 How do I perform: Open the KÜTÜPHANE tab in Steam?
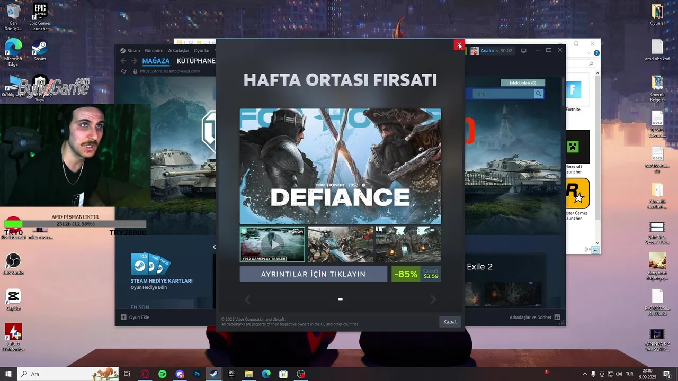pos(196,61)
